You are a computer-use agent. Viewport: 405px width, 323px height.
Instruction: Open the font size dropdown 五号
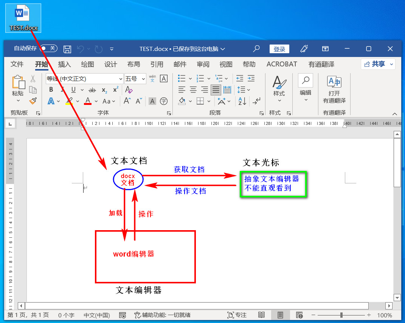coord(133,78)
